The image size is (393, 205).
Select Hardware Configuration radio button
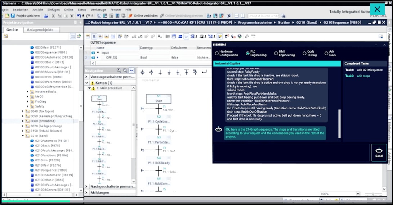217,53
